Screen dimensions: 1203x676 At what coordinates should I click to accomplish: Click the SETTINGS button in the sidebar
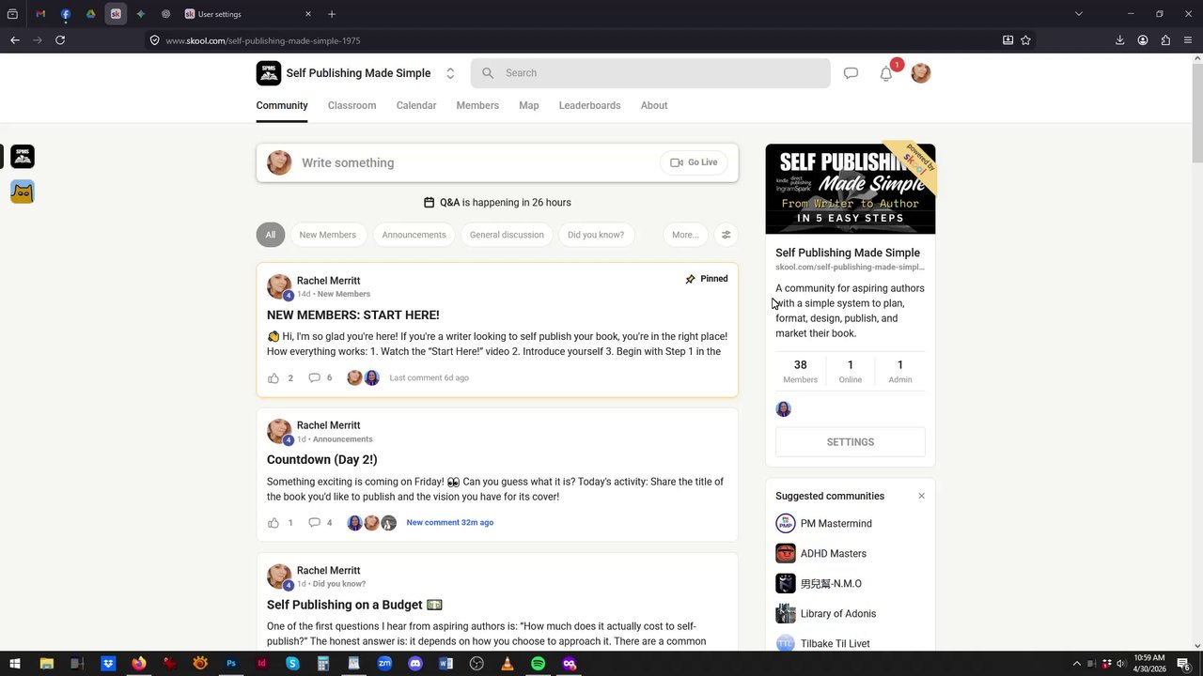851,442
